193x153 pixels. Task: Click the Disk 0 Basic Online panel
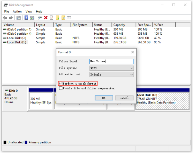tap(15, 99)
